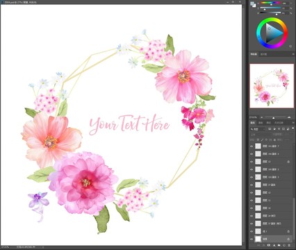Screen dimensions: 296x250
Task: Filter layers by shape layer icon
Action: pyautogui.click(x=283, y=129)
